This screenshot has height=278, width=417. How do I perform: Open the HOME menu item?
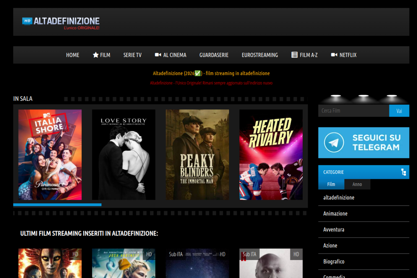coord(73,55)
